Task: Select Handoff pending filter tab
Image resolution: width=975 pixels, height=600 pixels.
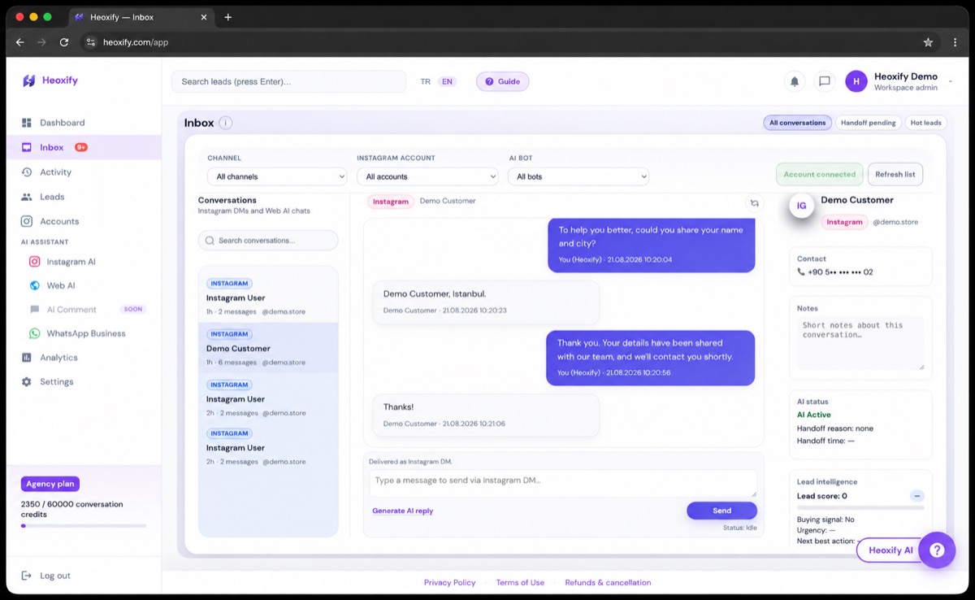Action: coord(868,123)
